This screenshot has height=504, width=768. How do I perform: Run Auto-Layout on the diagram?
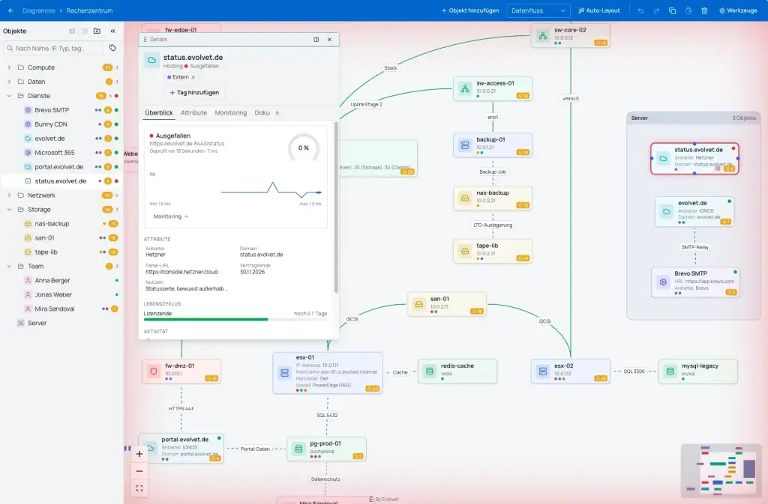599,10
